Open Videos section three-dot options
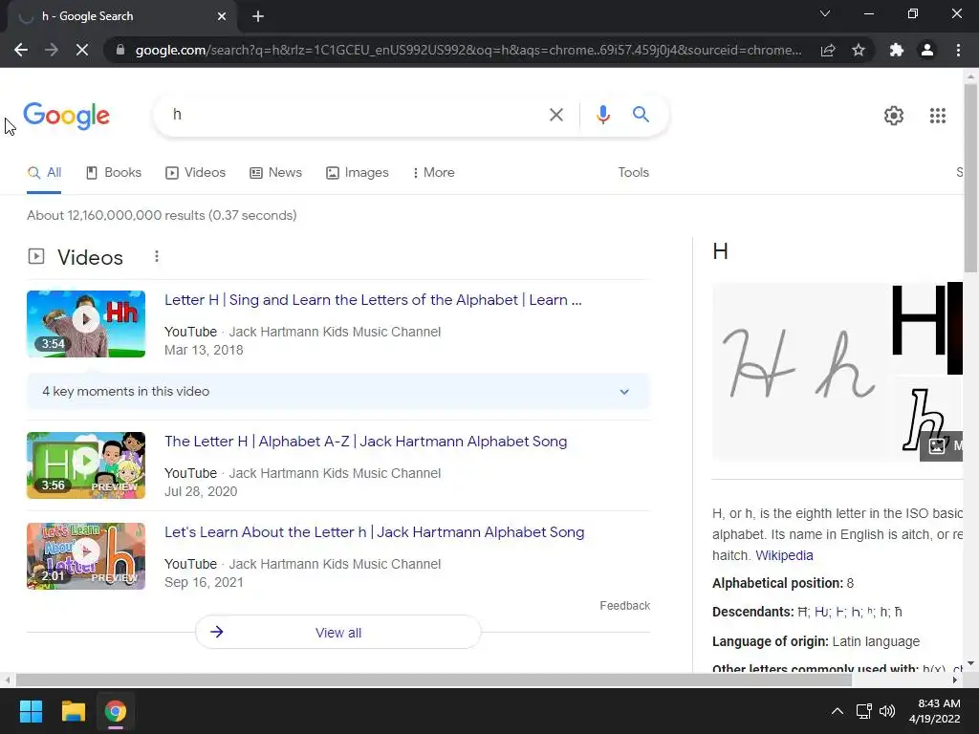Image resolution: width=979 pixels, height=734 pixels. [157, 256]
